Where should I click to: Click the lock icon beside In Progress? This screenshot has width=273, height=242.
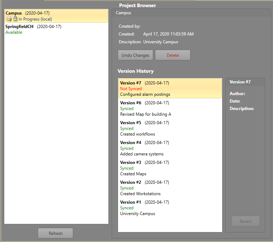[x=15, y=19]
